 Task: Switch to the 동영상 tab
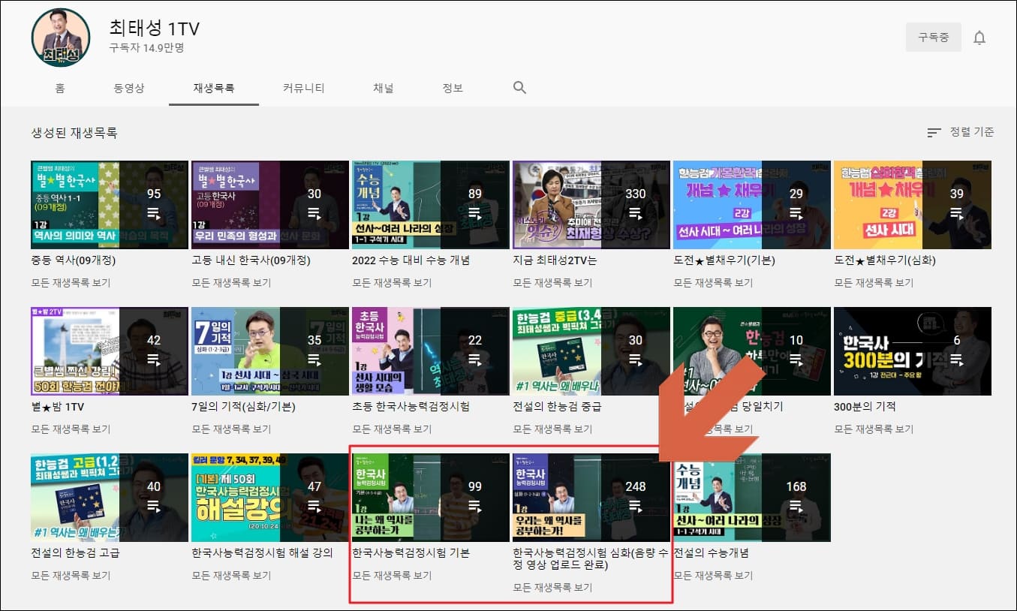[129, 88]
